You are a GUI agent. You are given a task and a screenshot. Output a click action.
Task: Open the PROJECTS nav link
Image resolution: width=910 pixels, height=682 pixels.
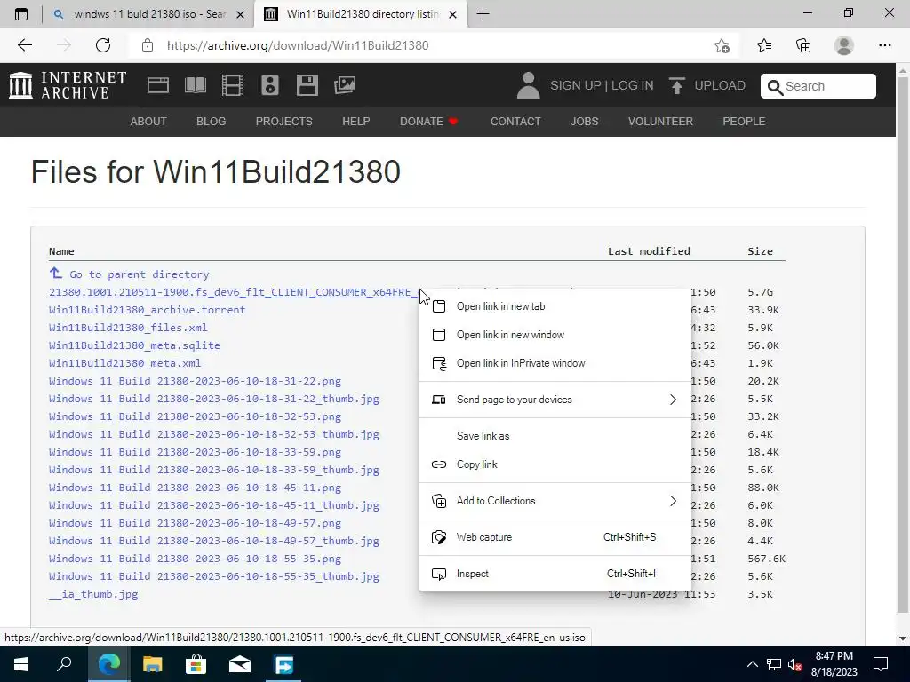pyautogui.click(x=283, y=121)
